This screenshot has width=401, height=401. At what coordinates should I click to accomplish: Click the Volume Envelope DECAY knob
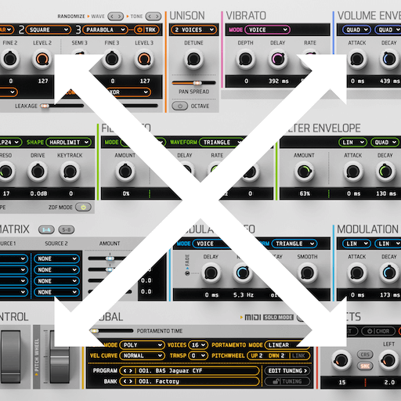pyautogui.click(x=388, y=59)
